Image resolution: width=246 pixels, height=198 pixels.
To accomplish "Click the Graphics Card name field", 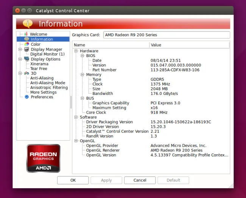I will pyautogui.click(x=166, y=35).
